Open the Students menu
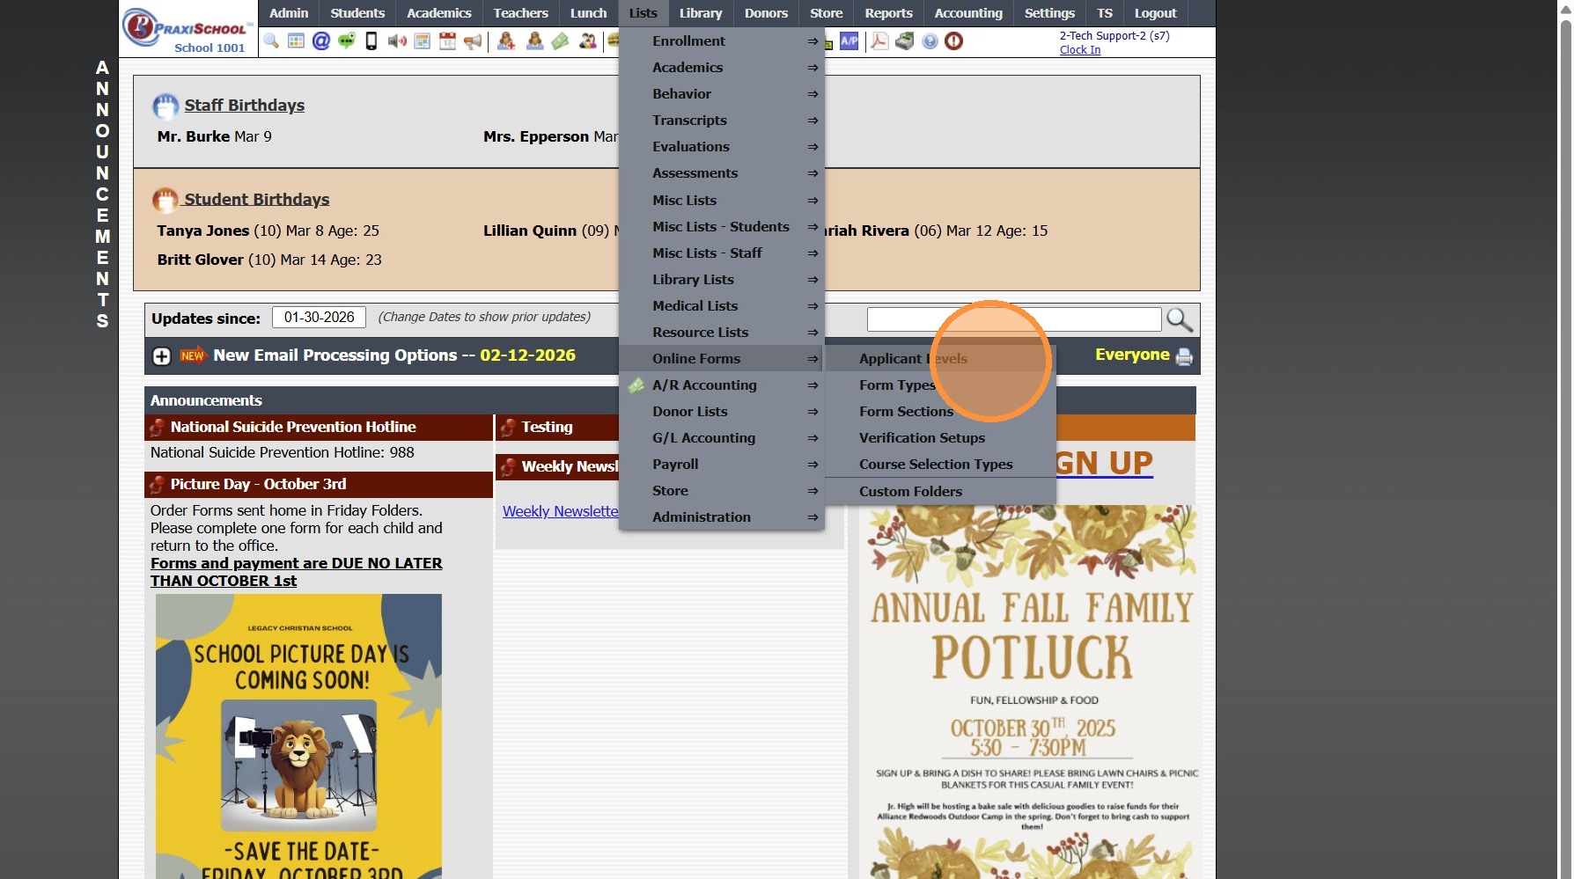 [357, 13]
